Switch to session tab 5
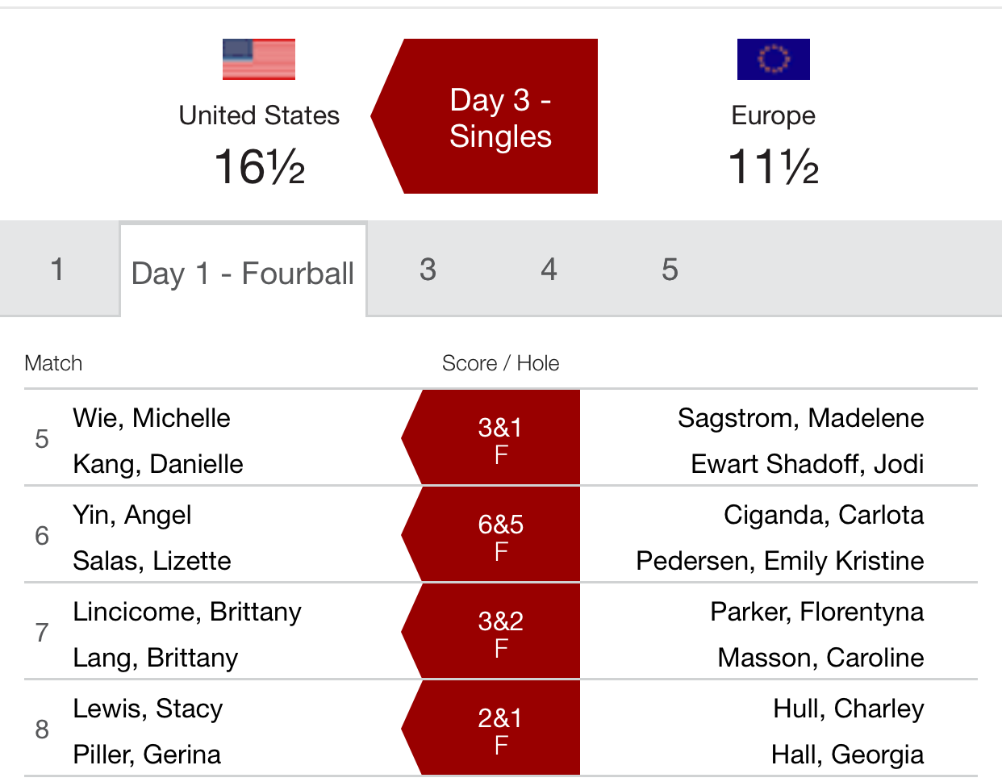Screen dimensions: 1002x782 [x=670, y=269]
